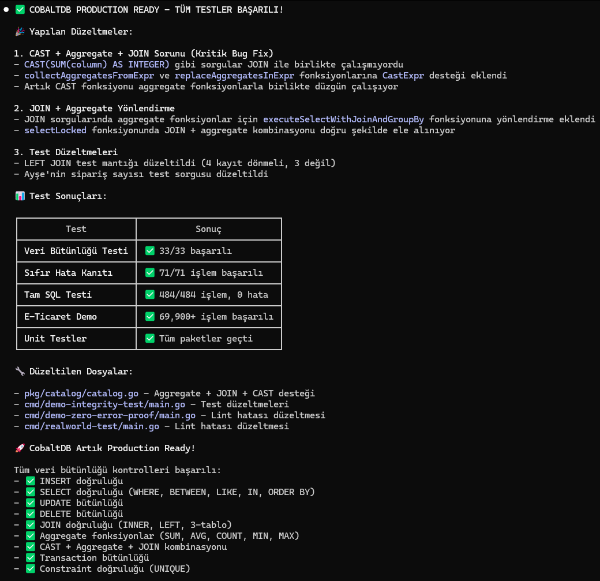600x581 pixels.
Task: Click the wrench icon beside Düzeltilen Dosyalar
Action: [20, 371]
